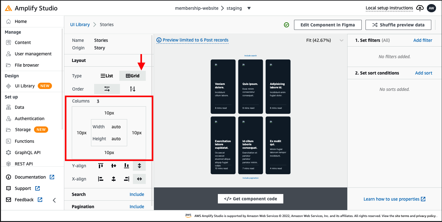This screenshot has height=222, width=442.
Task: Click the Ex mollit qui preview card
Action: [278, 145]
